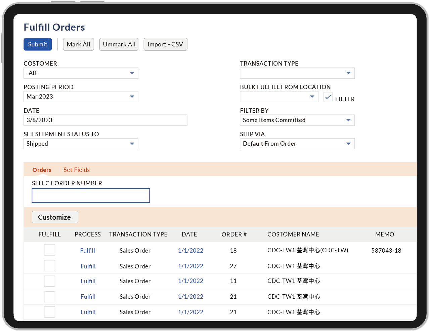Switch to the Set Fields tab
The image size is (430, 332).
[x=77, y=170]
